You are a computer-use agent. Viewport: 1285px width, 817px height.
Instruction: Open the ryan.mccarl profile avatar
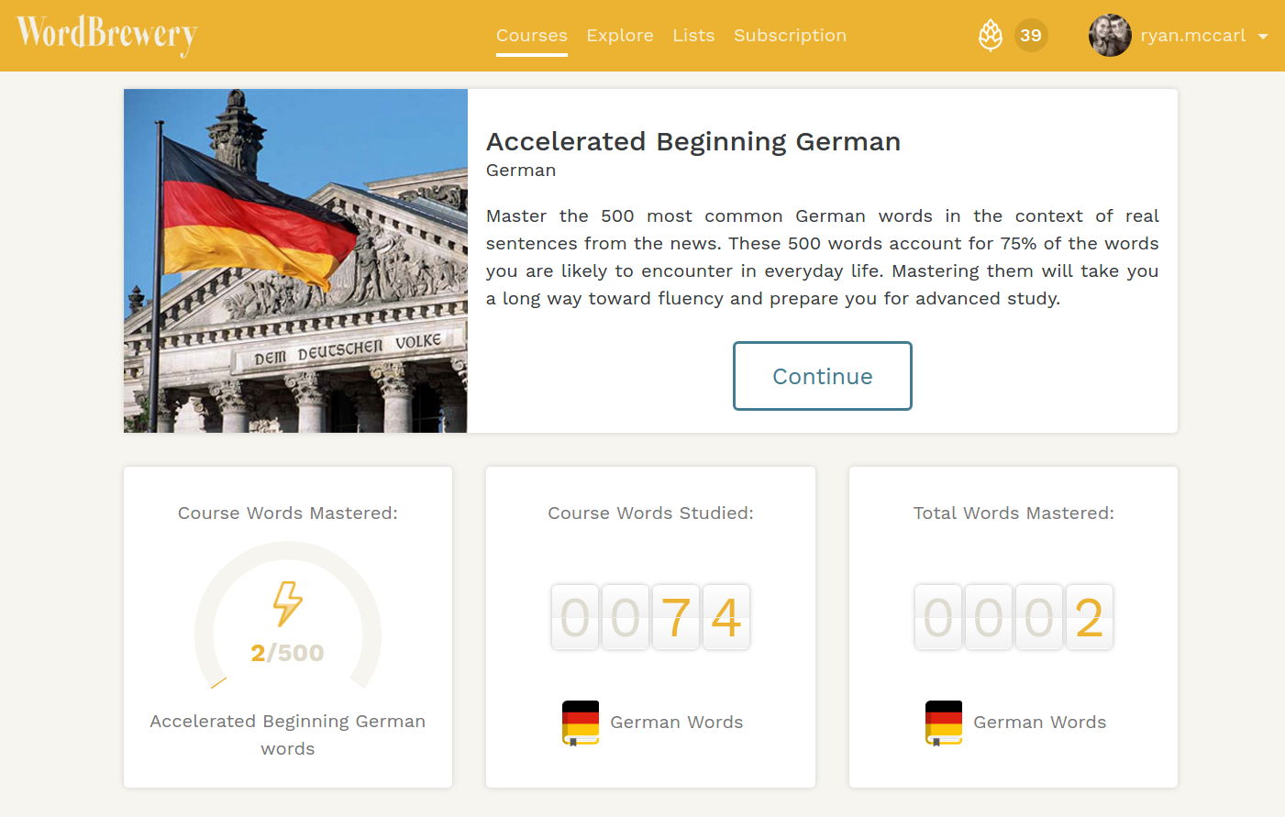click(1110, 36)
